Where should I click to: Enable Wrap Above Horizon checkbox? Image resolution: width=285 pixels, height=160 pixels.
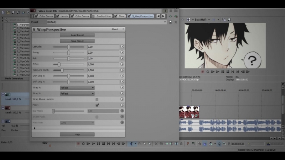tap(97, 100)
